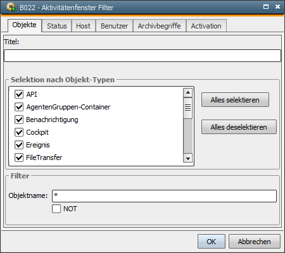The height and width of the screenshot is (253, 285).
Task: Toggle the Benachrichtigung checkbox
Action: coord(19,120)
